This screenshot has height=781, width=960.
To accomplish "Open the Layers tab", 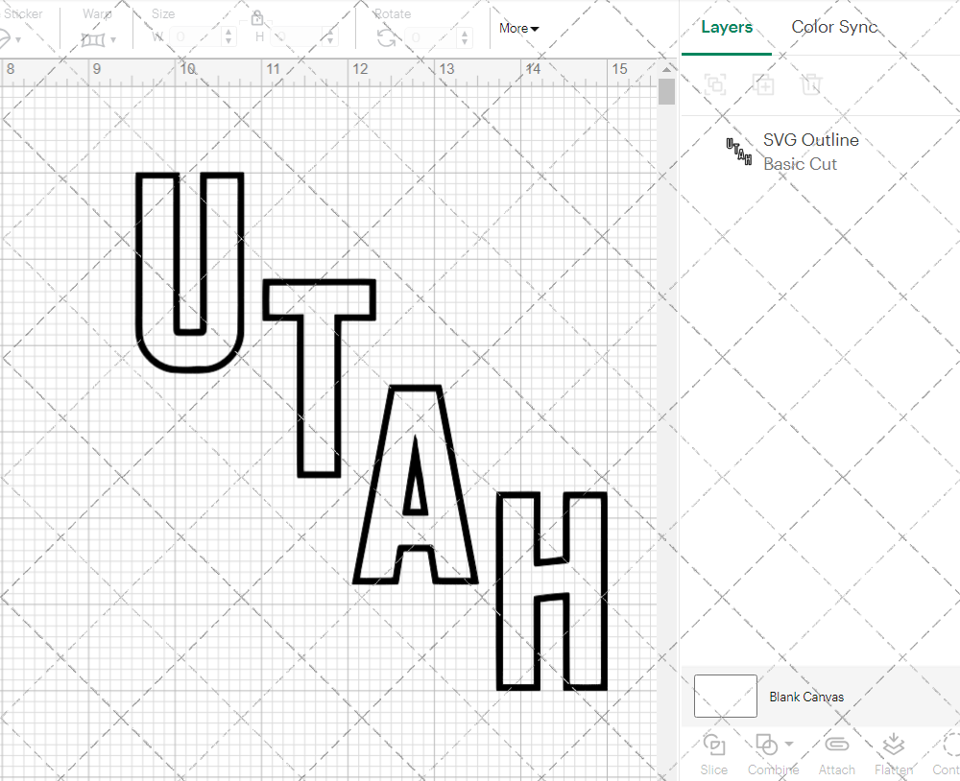I will [x=727, y=27].
